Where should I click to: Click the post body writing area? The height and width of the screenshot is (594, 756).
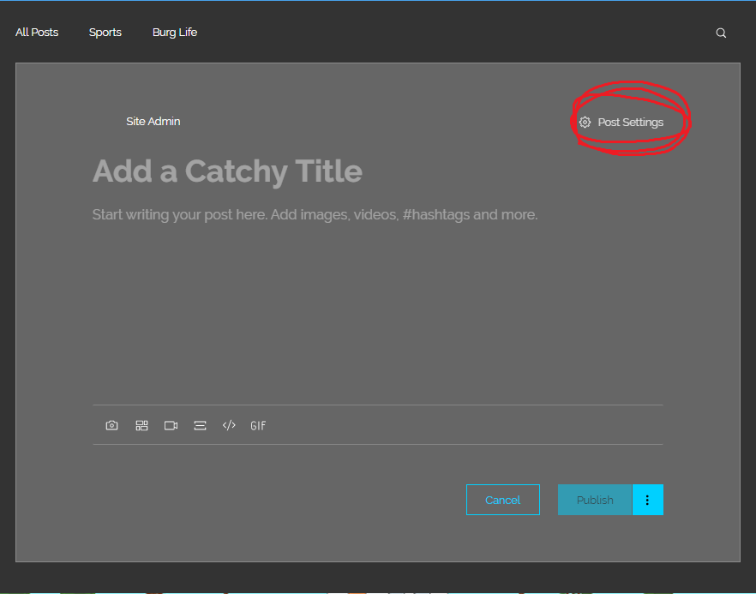[x=314, y=214]
